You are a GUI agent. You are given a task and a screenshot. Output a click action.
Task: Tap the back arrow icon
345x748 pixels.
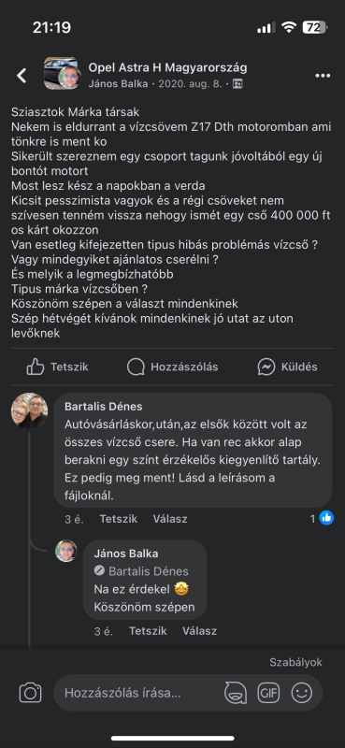coord(22,76)
